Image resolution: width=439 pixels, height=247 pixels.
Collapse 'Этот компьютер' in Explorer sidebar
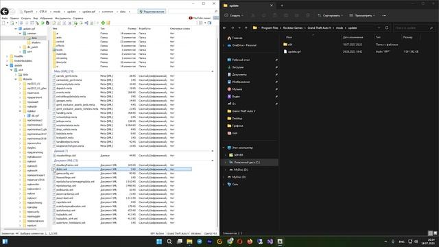tap(224, 148)
